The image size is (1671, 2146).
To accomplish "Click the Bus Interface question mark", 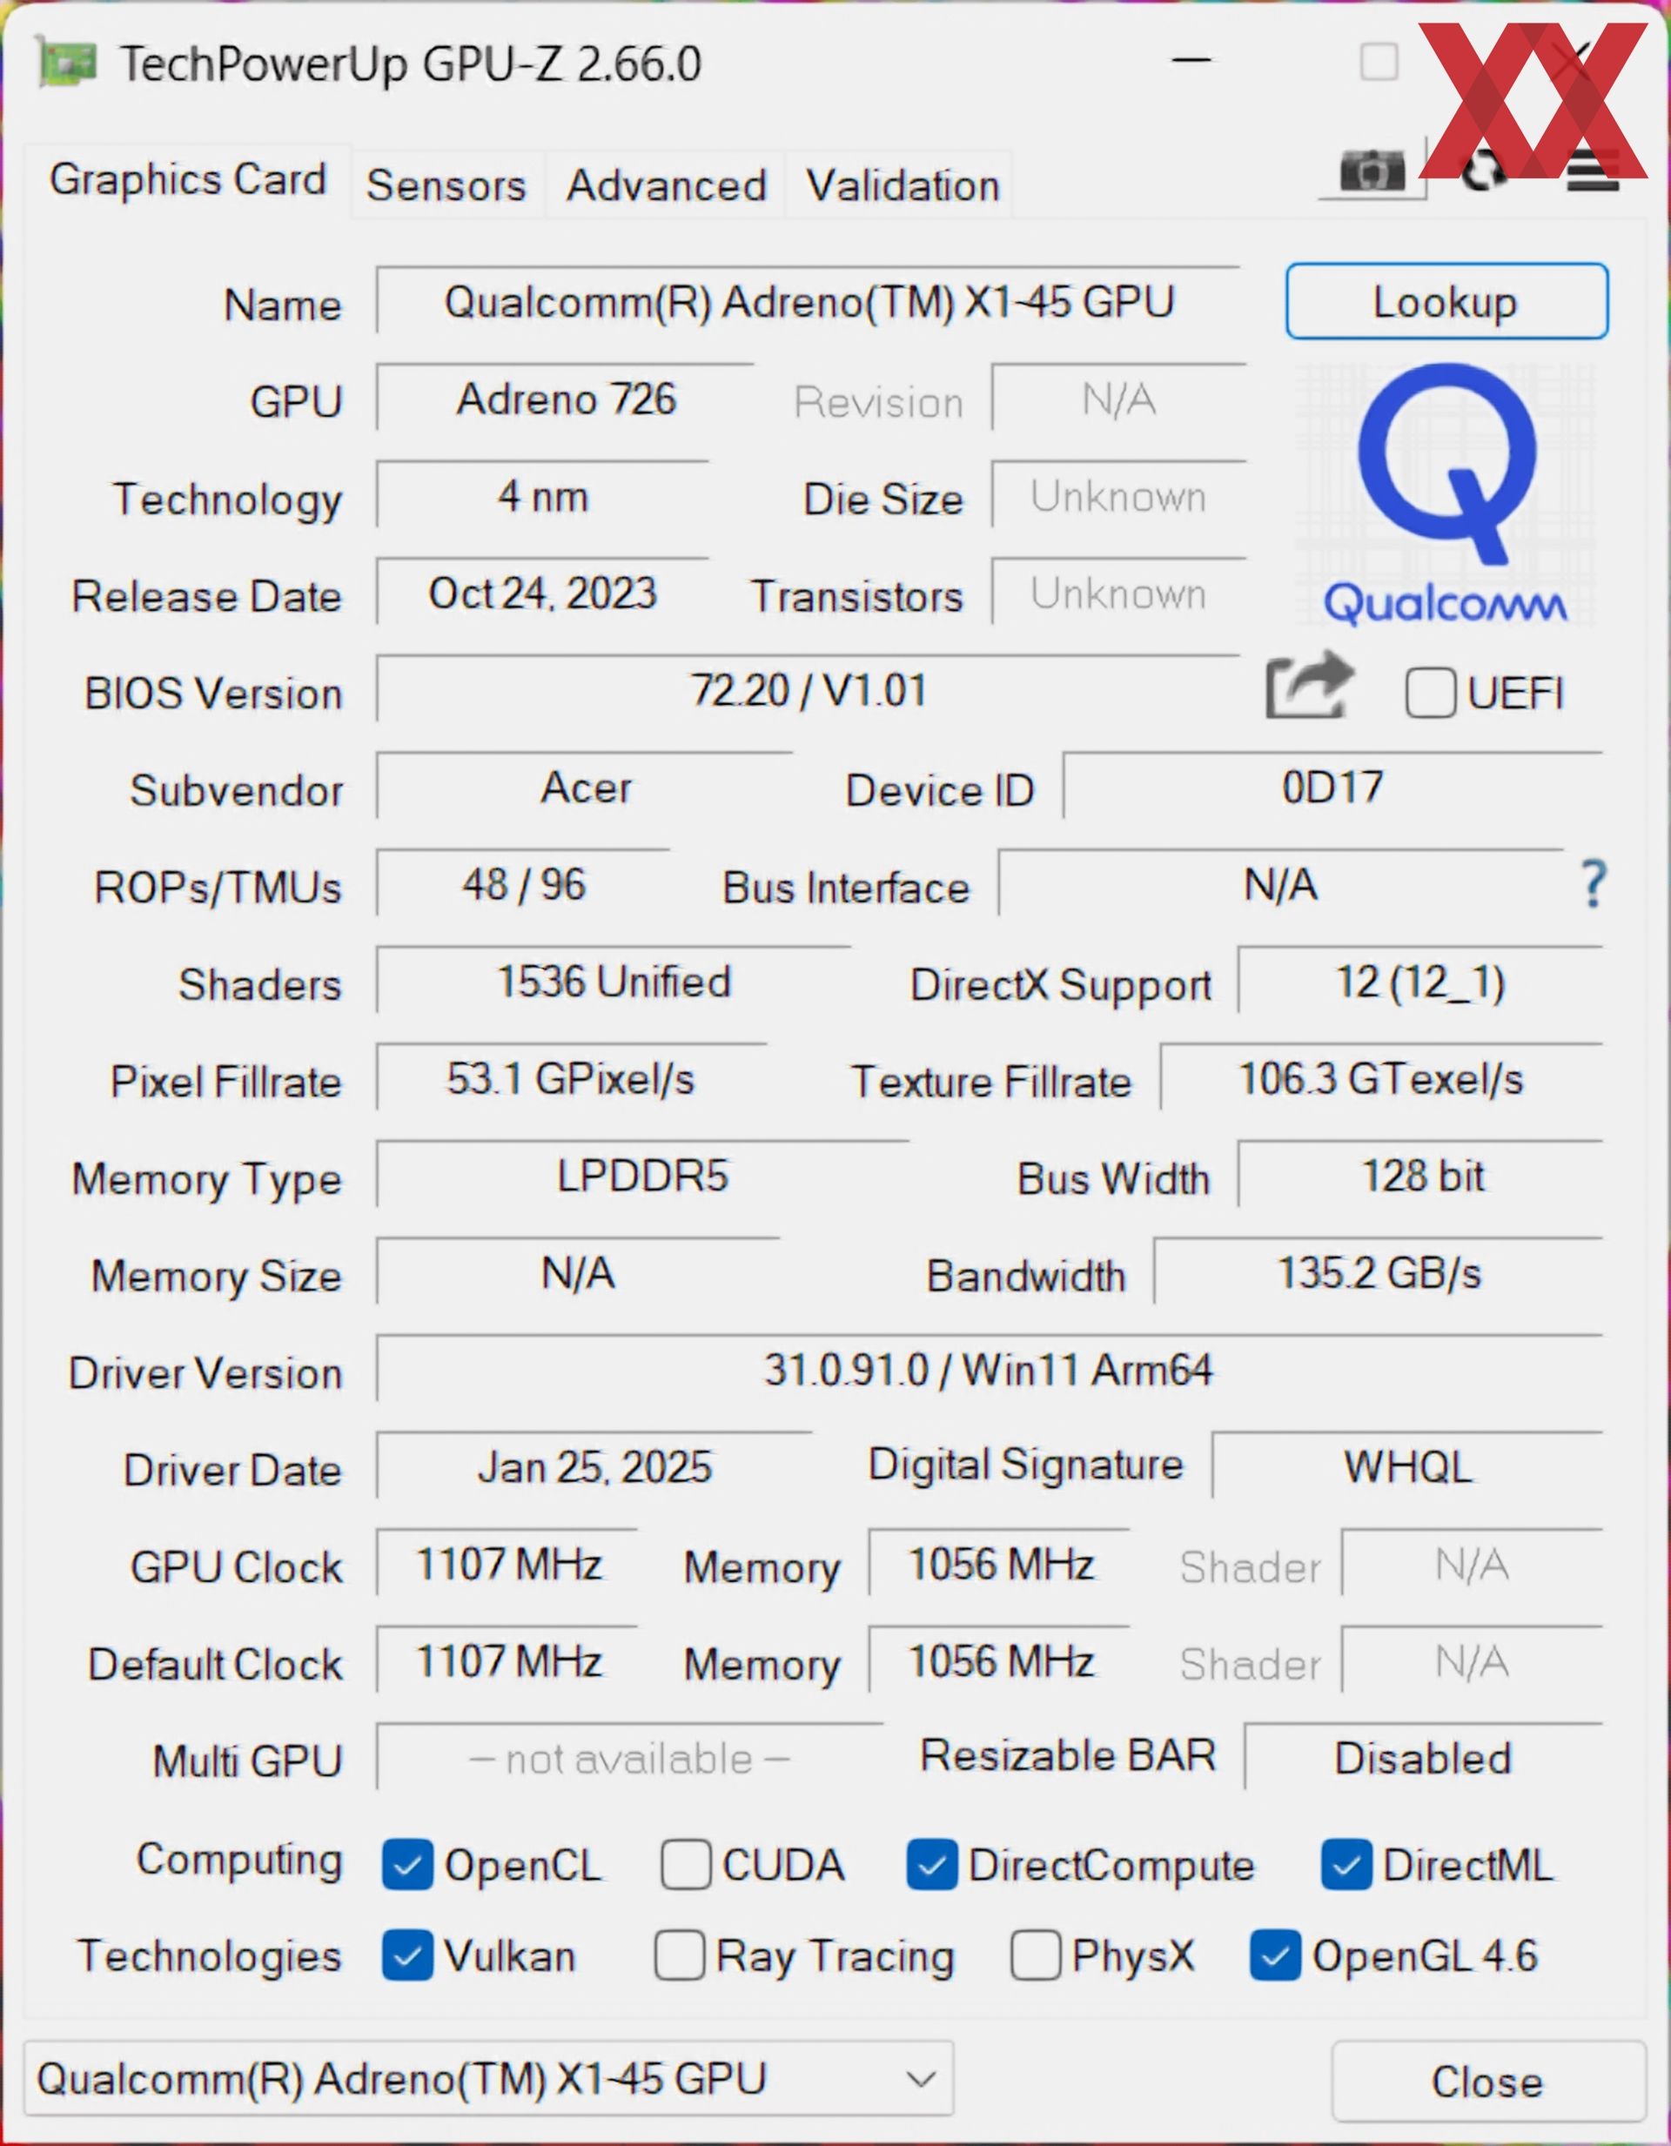I will click(x=1594, y=882).
